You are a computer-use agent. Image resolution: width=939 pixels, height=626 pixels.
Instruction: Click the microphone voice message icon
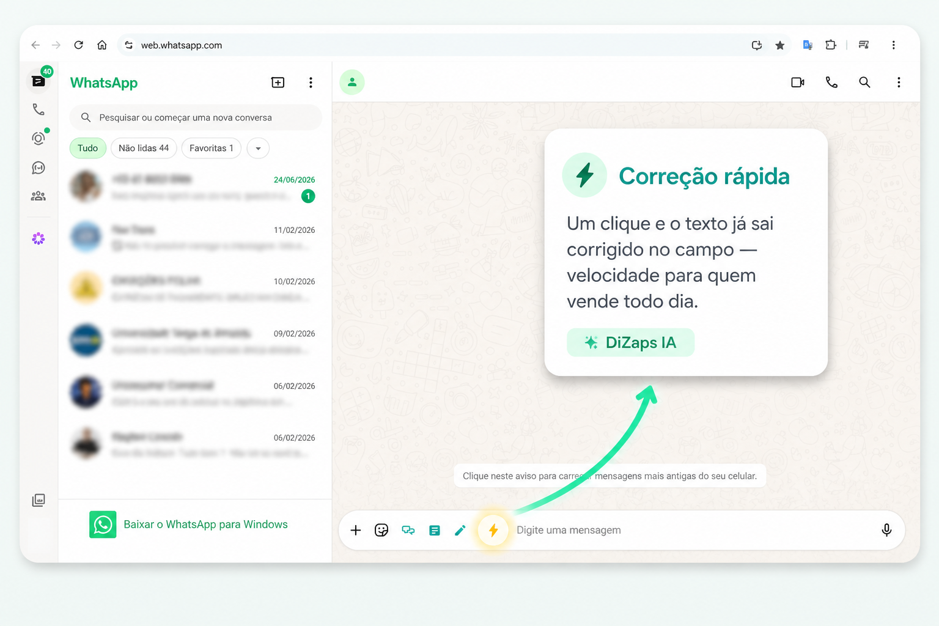[x=886, y=530]
